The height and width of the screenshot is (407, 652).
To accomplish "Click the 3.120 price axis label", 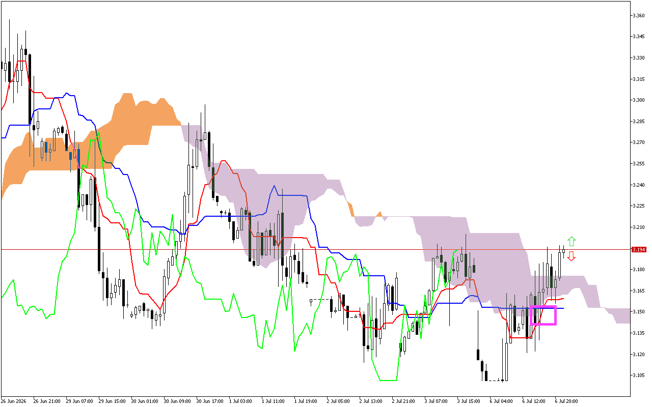I will tap(639, 354).
